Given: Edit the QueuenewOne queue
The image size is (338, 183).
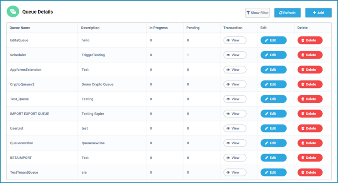Looking at the screenshot, I should (273, 143).
